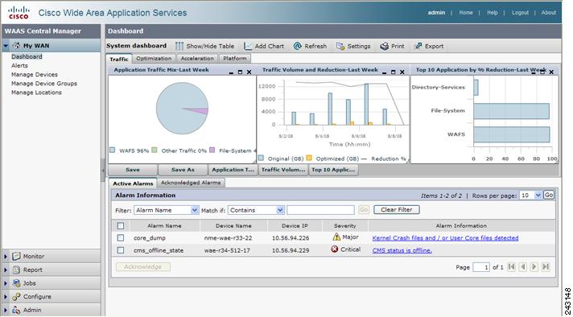
Task: Click the Refresh dashboard icon
Action: click(x=298, y=47)
